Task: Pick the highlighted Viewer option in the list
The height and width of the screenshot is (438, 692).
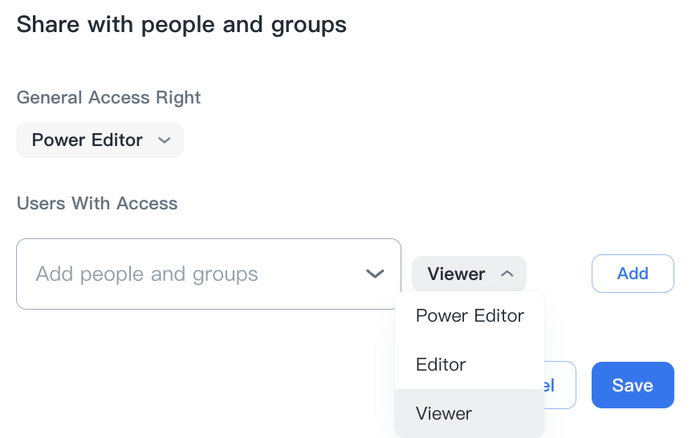Action: click(444, 414)
